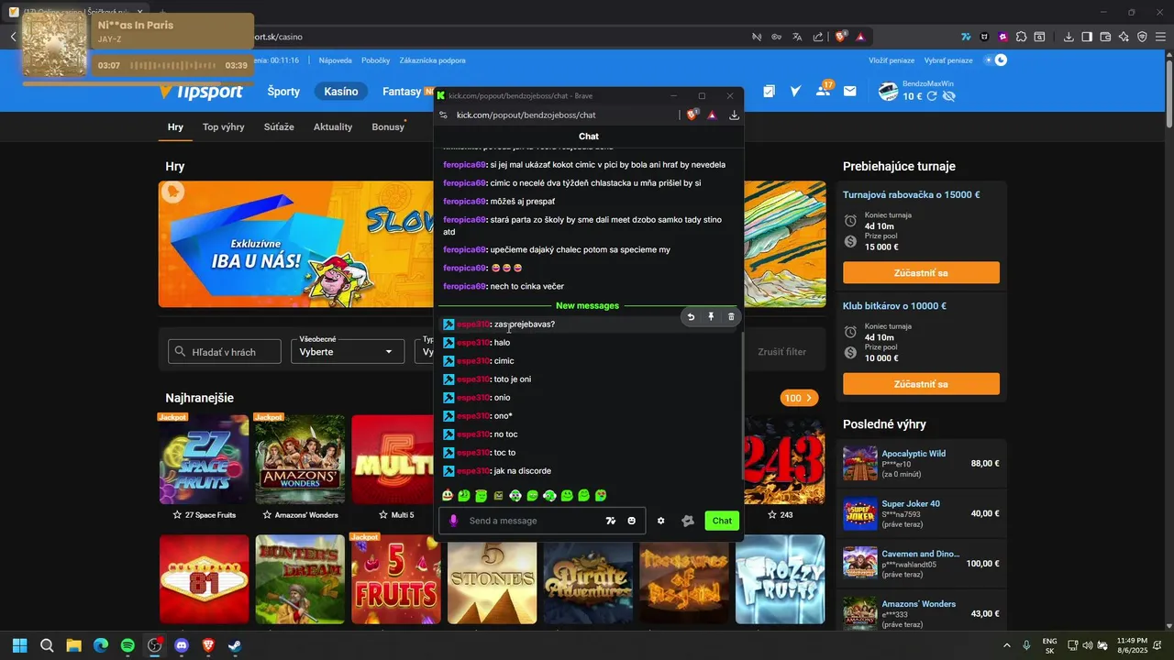Open Steam from the Windows taskbar
Image resolution: width=1174 pixels, height=660 pixels.
tap(234, 645)
